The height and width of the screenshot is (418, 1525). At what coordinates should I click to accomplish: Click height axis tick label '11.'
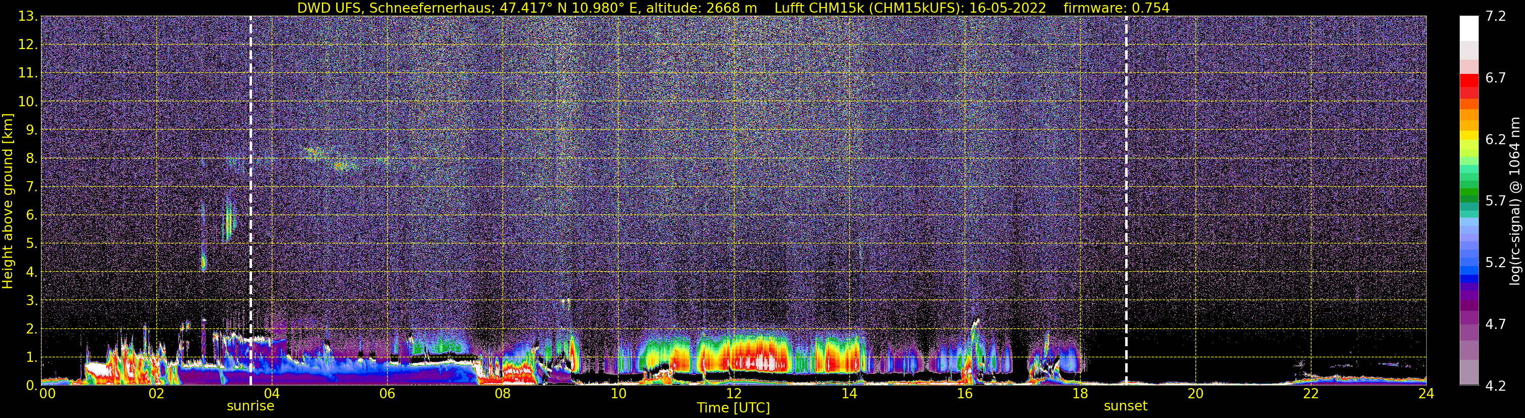pos(28,73)
